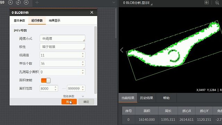Decrease 面积范围 minimum with down arrow

[x=55, y=90]
